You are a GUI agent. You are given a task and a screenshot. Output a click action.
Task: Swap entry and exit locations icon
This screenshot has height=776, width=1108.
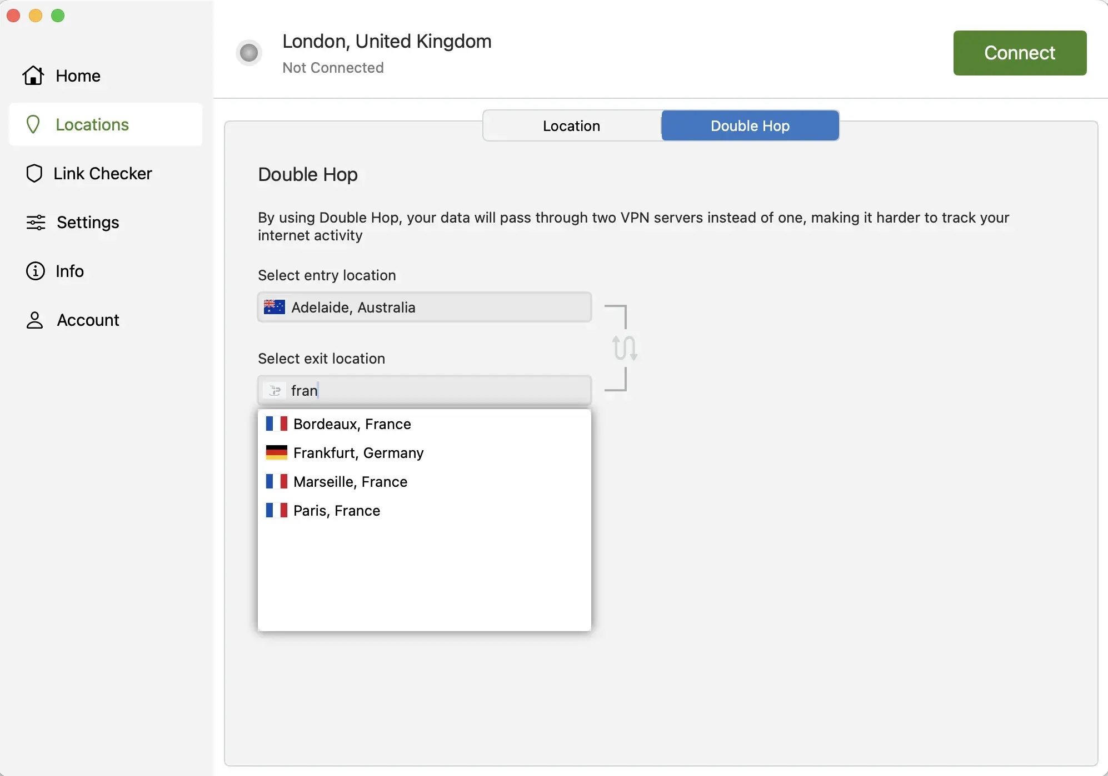[x=625, y=348]
